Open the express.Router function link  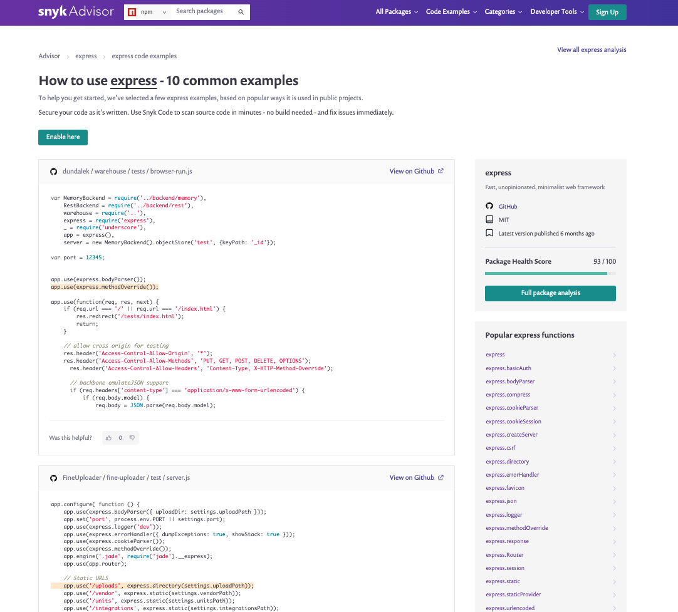pos(504,555)
